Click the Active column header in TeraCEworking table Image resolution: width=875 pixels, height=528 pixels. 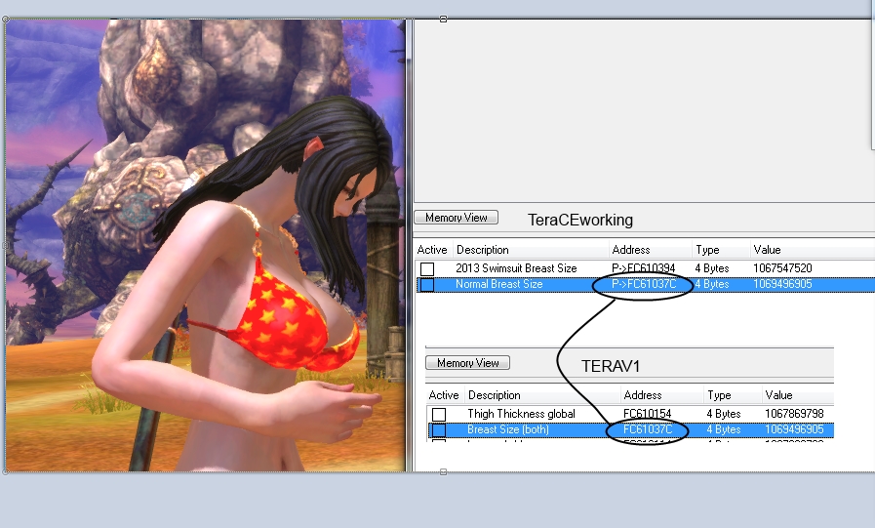[430, 250]
